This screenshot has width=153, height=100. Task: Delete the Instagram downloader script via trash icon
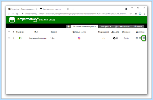(144, 38)
